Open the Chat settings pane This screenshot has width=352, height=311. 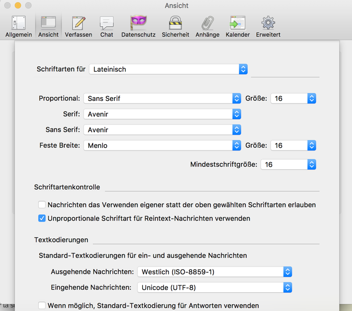point(107,26)
